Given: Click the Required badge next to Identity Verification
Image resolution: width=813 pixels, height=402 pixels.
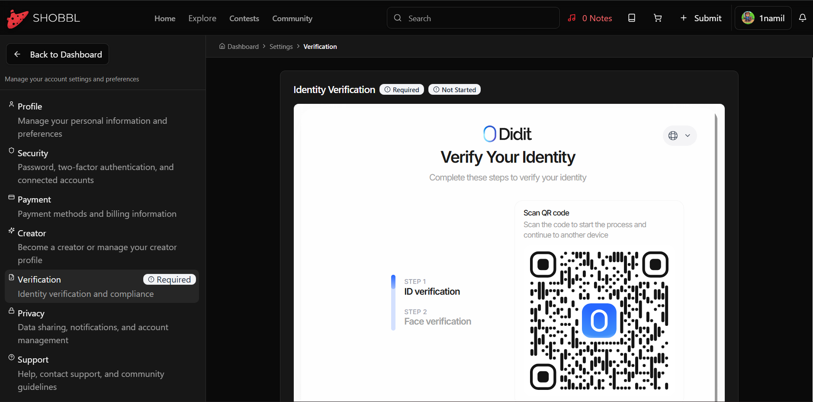Looking at the screenshot, I should pyautogui.click(x=402, y=89).
